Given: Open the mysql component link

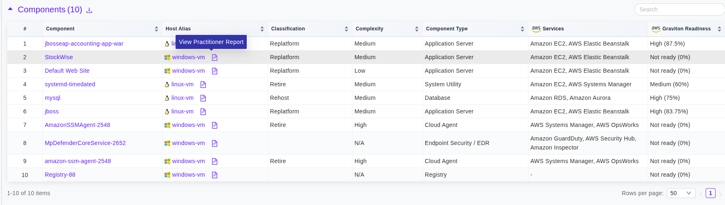Looking at the screenshot, I should (53, 98).
